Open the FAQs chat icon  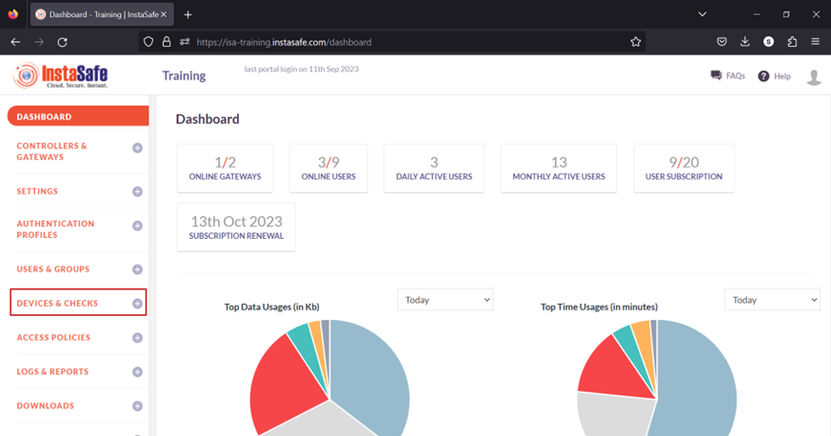[x=716, y=76]
